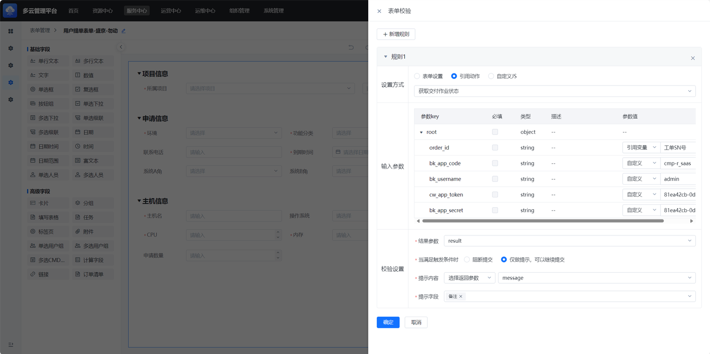Select the 单行文本 field component
The width and height of the screenshot is (710, 354).
click(48, 61)
